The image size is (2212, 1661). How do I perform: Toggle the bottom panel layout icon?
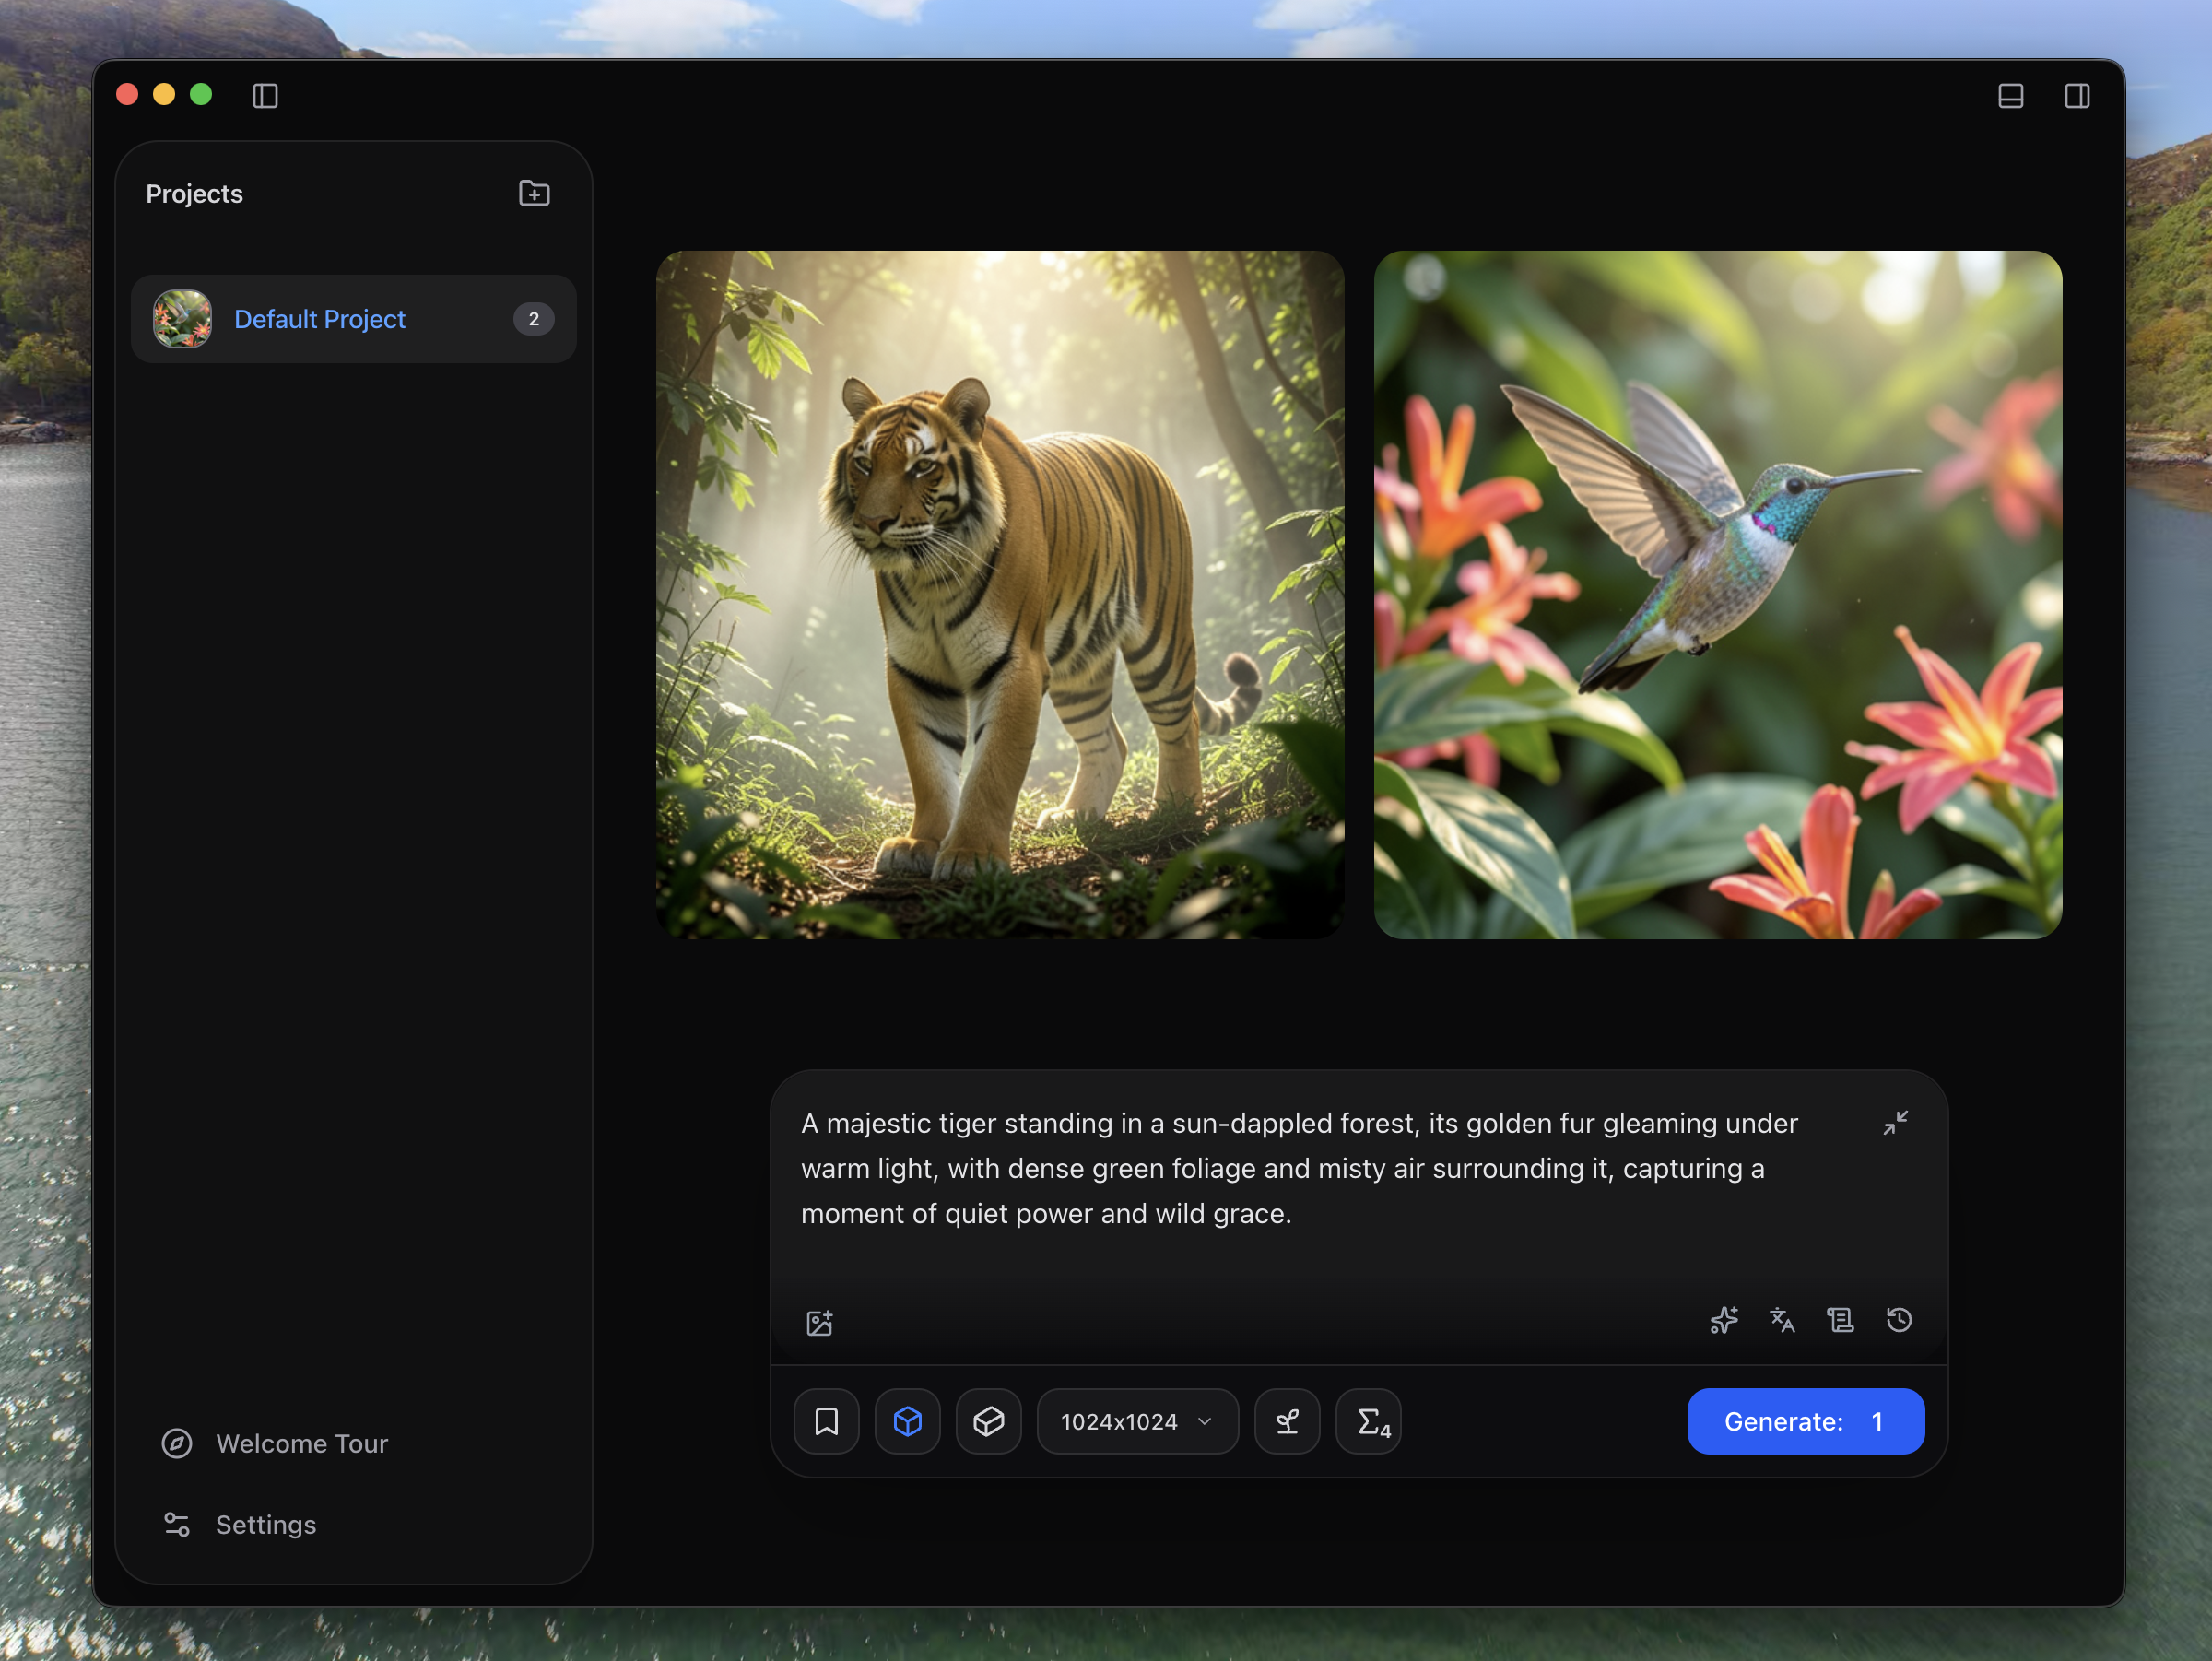2010,96
